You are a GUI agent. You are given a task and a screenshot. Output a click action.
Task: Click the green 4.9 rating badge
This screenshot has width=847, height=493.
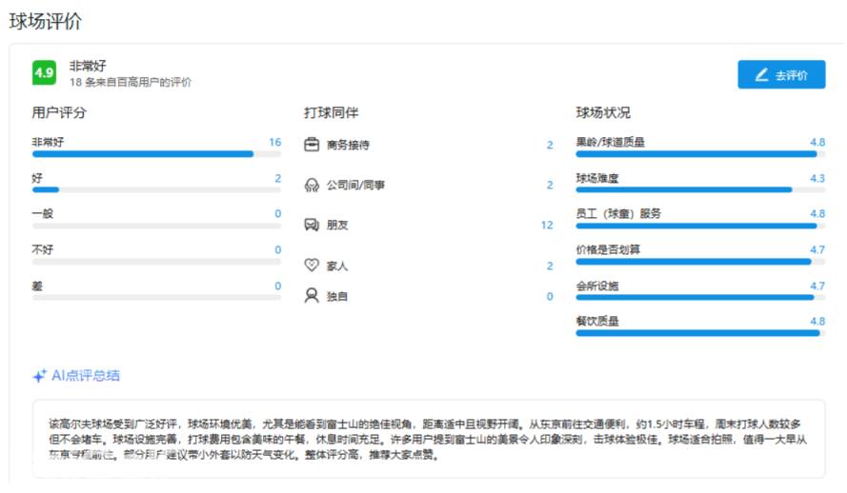(x=44, y=73)
